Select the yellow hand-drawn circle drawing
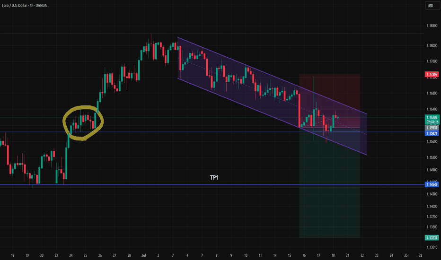 tap(83, 123)
